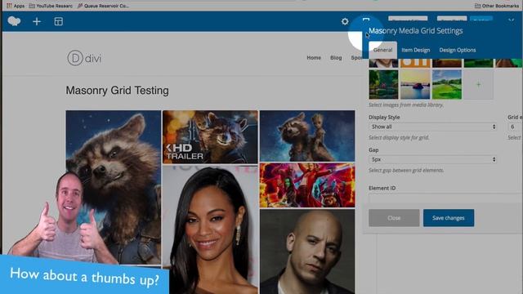The height and width of the screenshot is (294, 523).
Task: Click the Masonry Grid Testing heading
Action: click(117, 91)
